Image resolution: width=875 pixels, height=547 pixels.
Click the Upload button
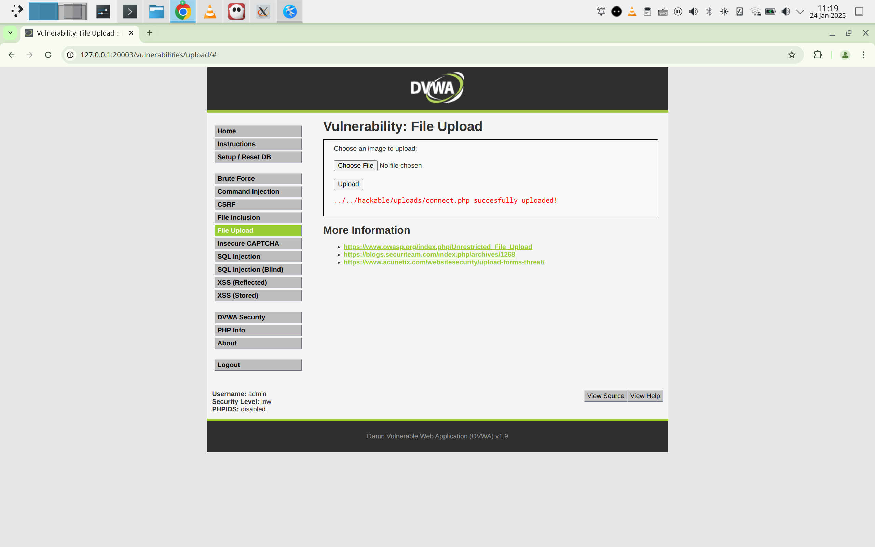tap(348, 184)
